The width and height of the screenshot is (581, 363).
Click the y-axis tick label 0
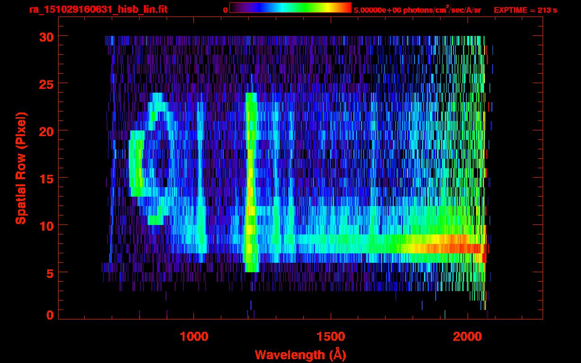coord(50,315)
